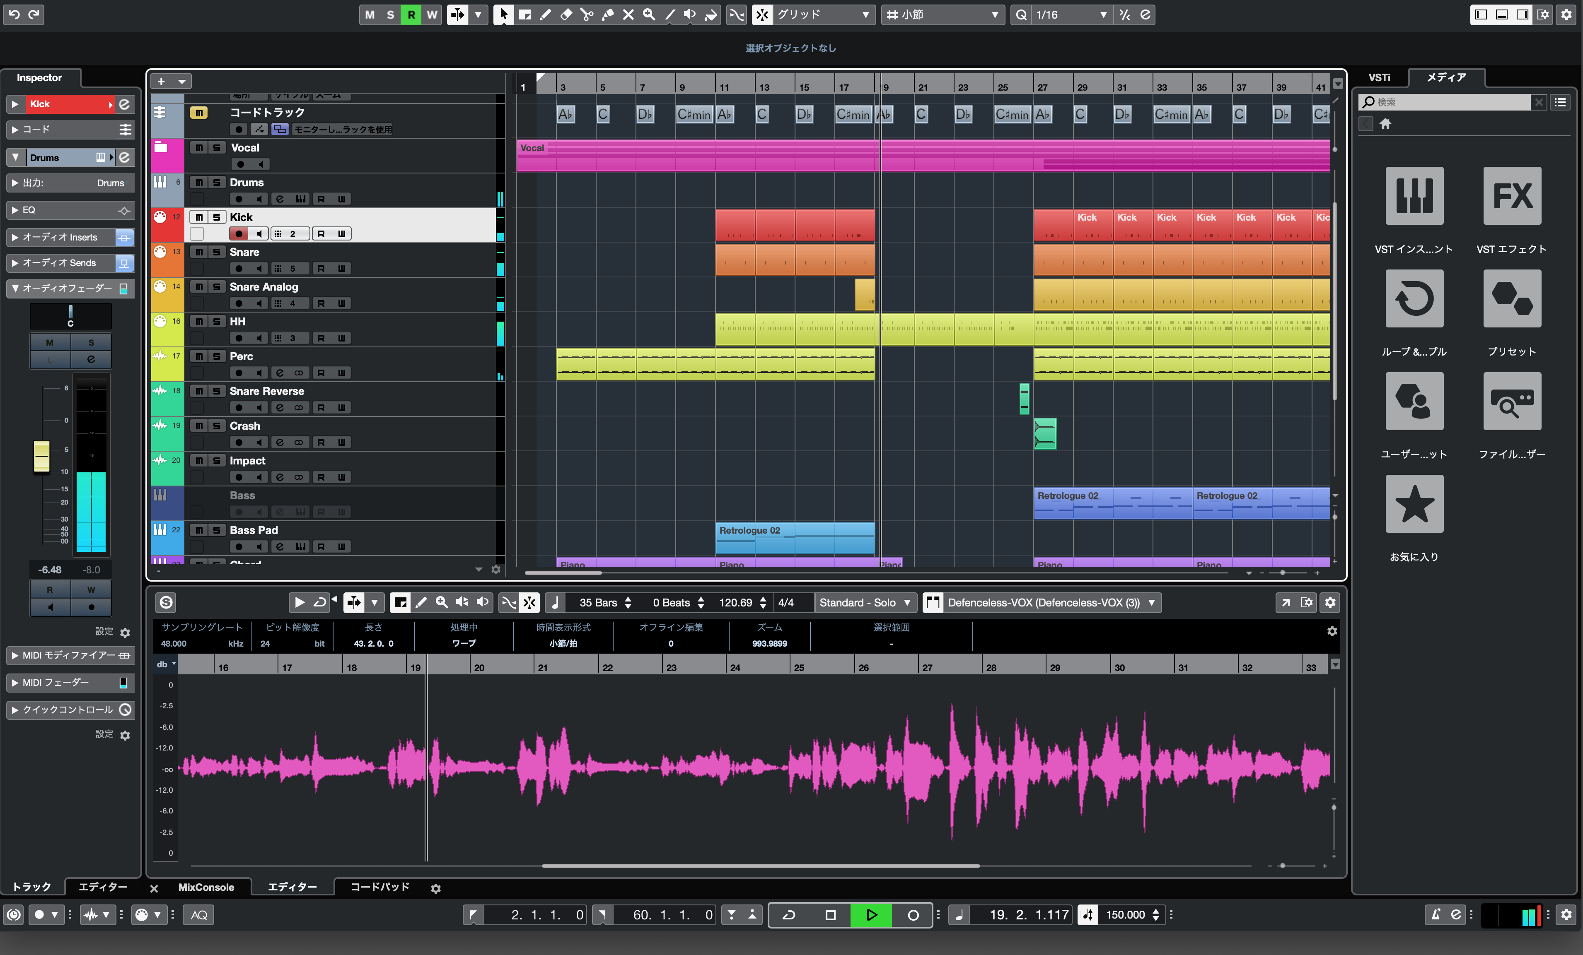Viewport: 1583px width, 955px height.
Task: Select the Split scissors tool
Action: pos(587,14)
